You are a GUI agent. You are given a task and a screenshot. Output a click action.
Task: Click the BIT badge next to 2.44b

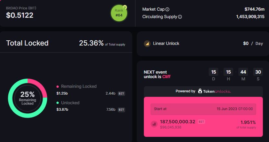(x=121, y=94)
